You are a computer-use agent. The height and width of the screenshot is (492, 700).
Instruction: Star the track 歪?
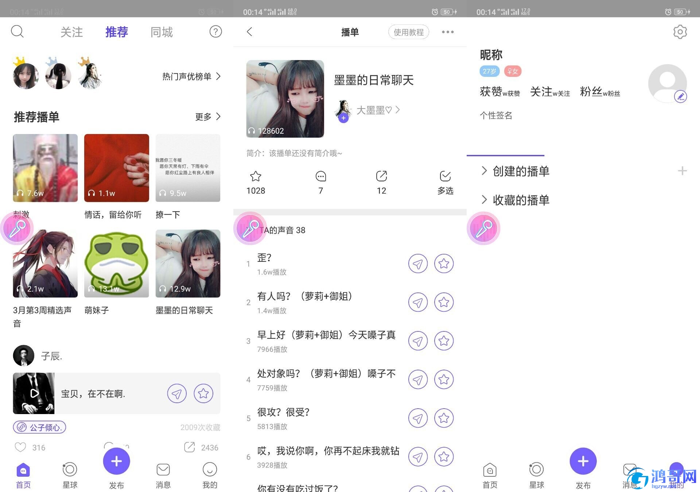[x=444, y=263]
